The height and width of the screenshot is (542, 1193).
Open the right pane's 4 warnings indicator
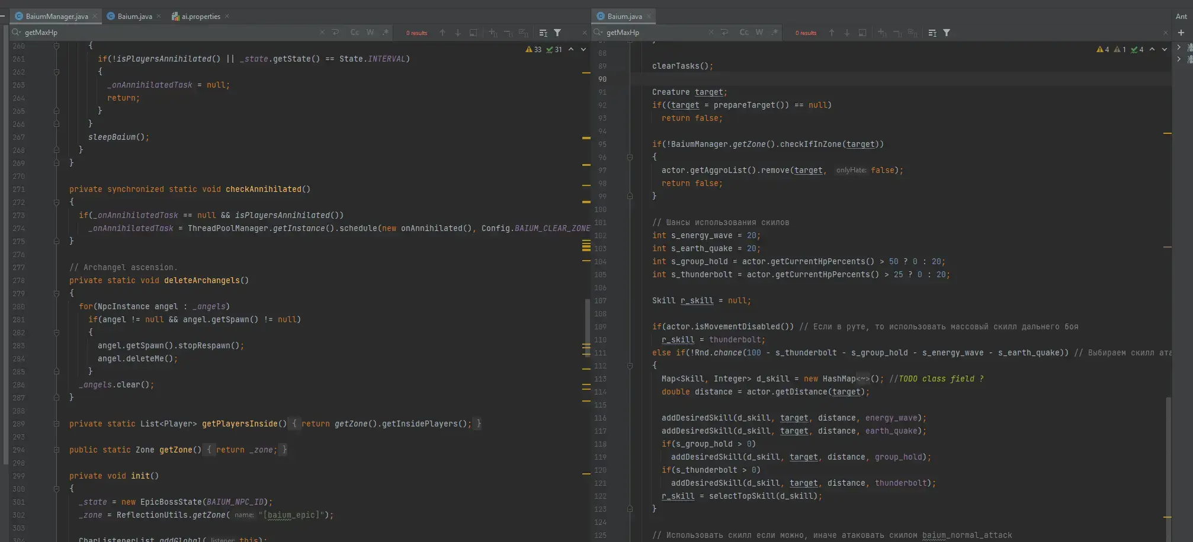tap(1103, 50)
